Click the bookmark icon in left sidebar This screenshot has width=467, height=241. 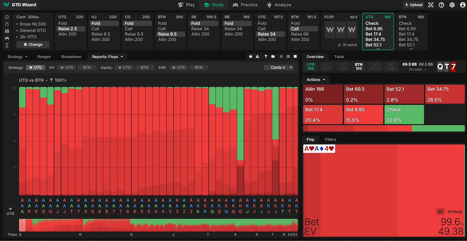[x=7, y=17]
